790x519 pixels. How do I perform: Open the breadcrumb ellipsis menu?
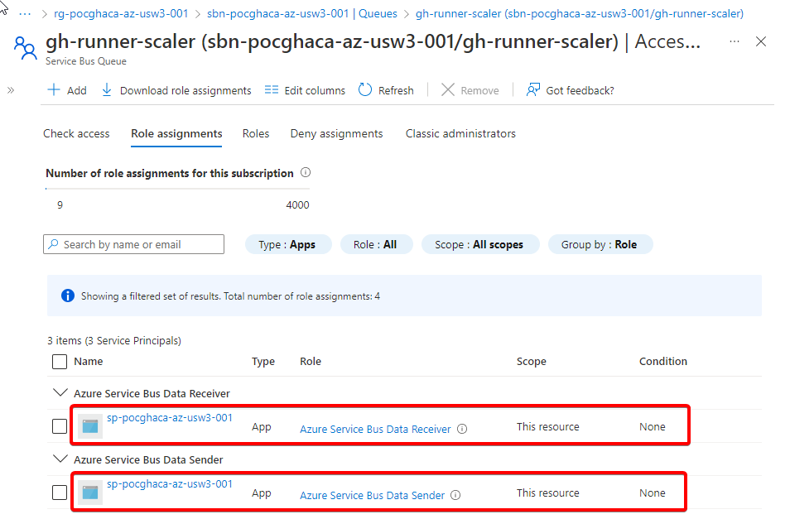coord(25,14)
